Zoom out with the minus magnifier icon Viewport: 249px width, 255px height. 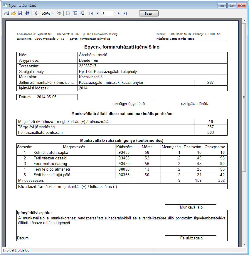[x=59, y=13]
